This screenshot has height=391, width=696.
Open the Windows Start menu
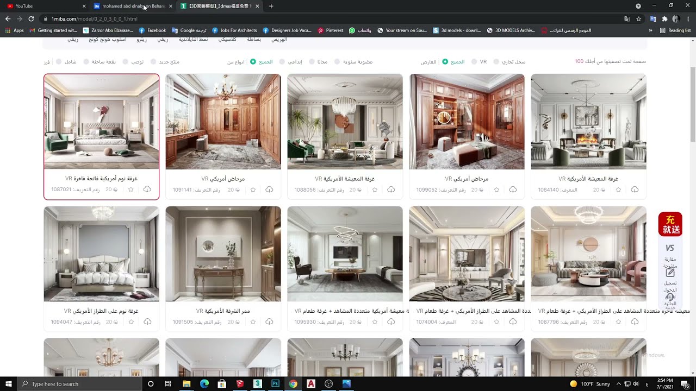(8, 384)
